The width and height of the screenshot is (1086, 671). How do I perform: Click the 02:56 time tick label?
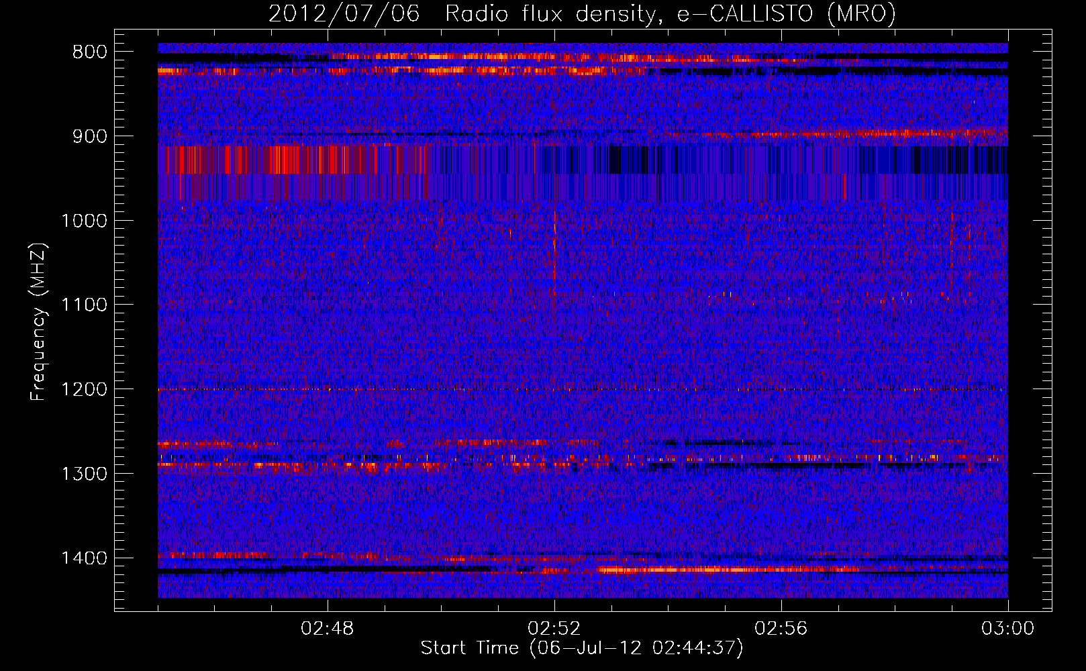point(781,629)
